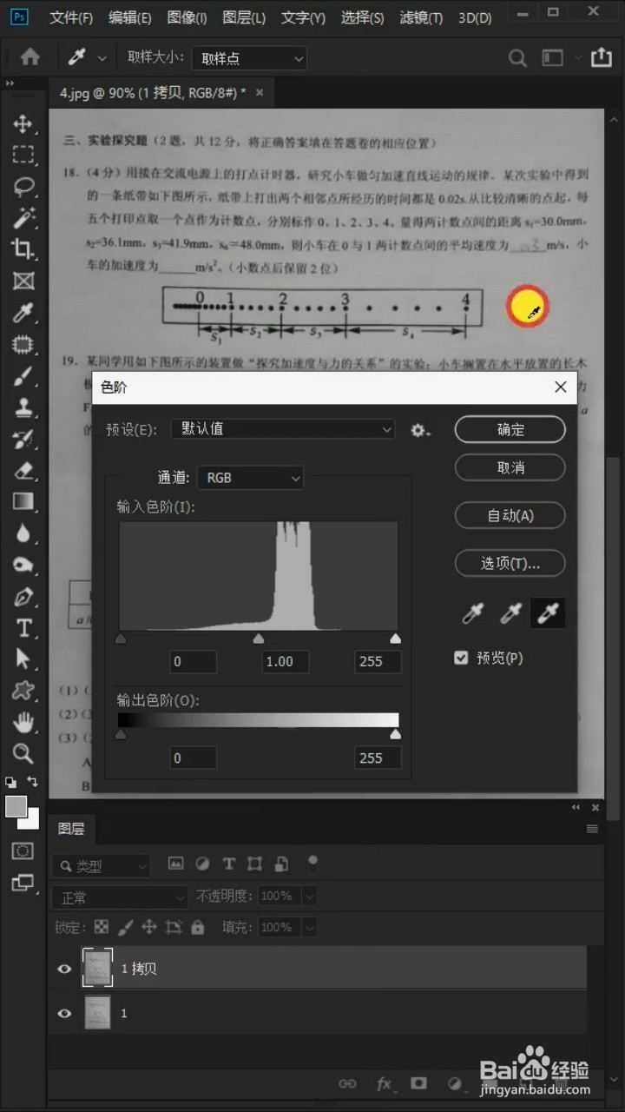
Task: Toggle lock transparent pixels
Action: click(102, 927)
